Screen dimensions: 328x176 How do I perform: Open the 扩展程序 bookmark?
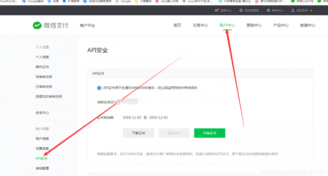point(71,1)
